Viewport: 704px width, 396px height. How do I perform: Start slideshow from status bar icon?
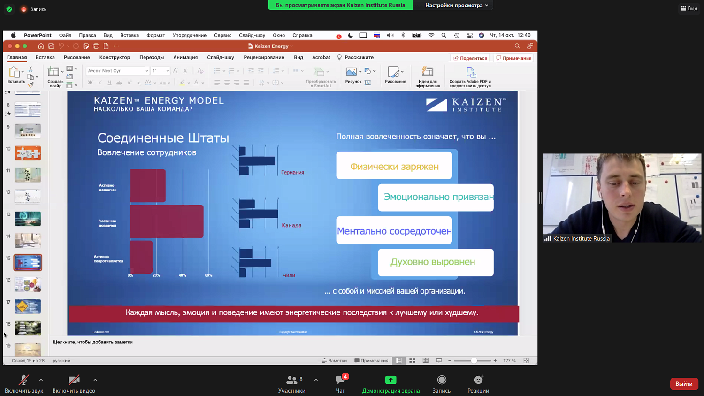tap(439, 361)
